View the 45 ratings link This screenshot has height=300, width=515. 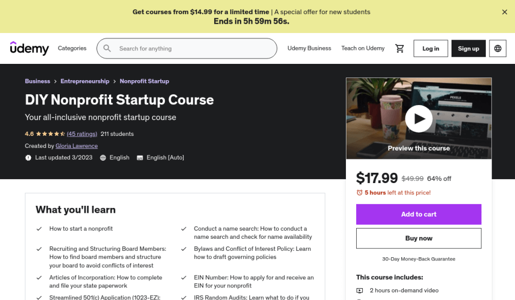tap(82, 134)
